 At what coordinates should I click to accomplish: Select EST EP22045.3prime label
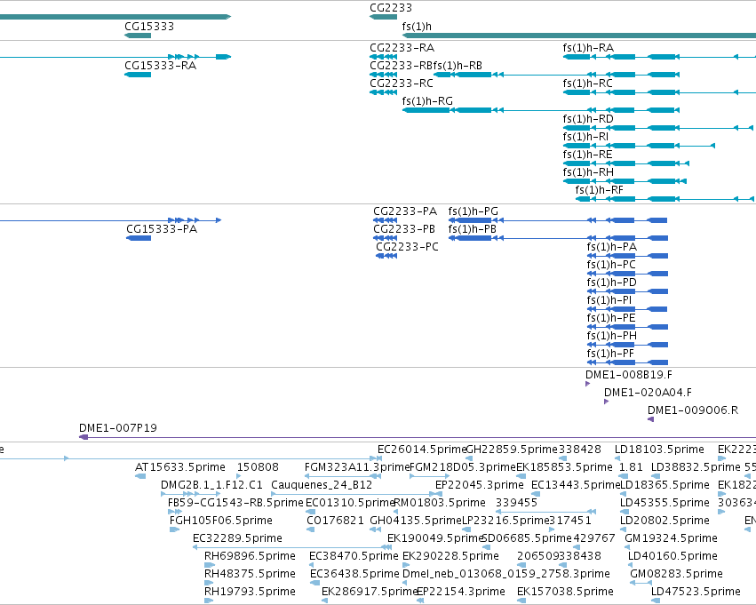coord(479,485)
